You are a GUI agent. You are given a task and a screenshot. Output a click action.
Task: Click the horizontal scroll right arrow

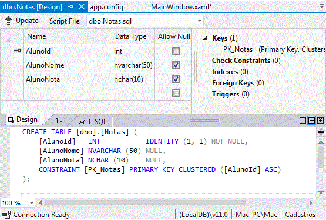[x=311, y=203]
